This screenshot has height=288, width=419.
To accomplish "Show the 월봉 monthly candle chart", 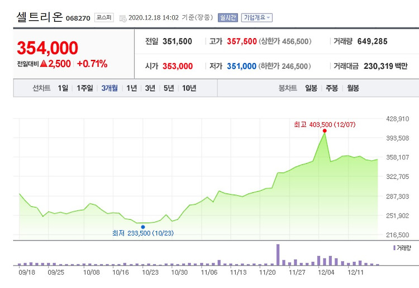I will [x=353, y=88].
